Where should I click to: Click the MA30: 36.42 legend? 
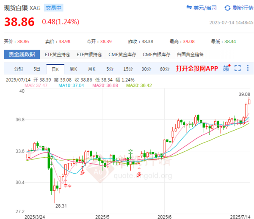pos(139,85)
